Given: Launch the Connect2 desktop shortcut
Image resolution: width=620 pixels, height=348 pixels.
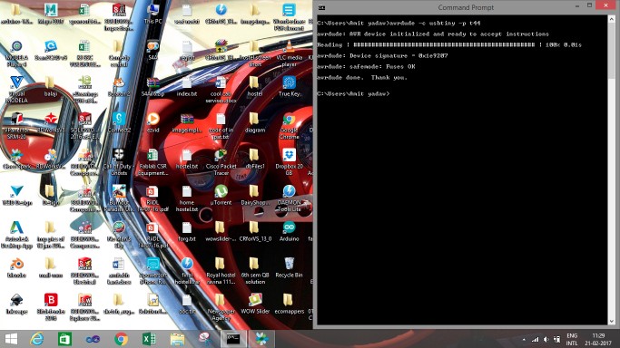Looking at the screenshot, I should (x=119, y=122).
